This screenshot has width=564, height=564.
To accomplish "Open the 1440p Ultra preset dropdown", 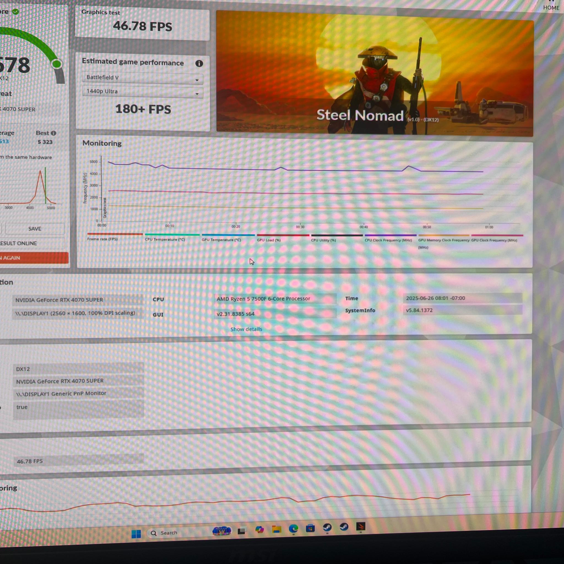I will (x=142, y=92).
